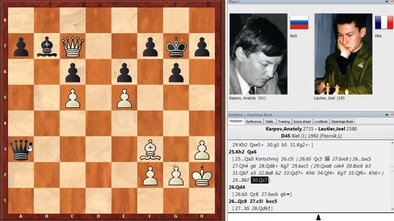394x221 pixels.
Task: Open the Players panel dropdown arrow
Action: 387,2
